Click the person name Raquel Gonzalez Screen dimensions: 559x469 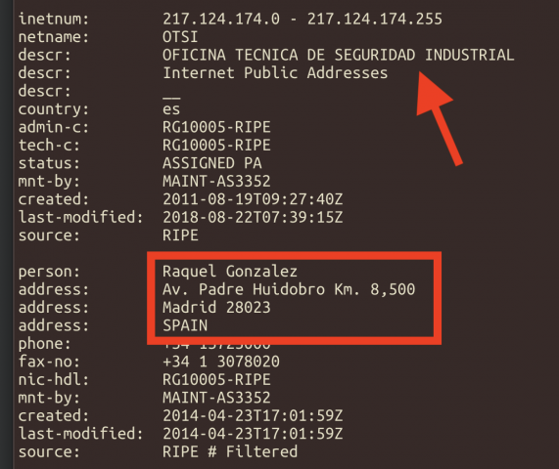[x=230, y=272]
